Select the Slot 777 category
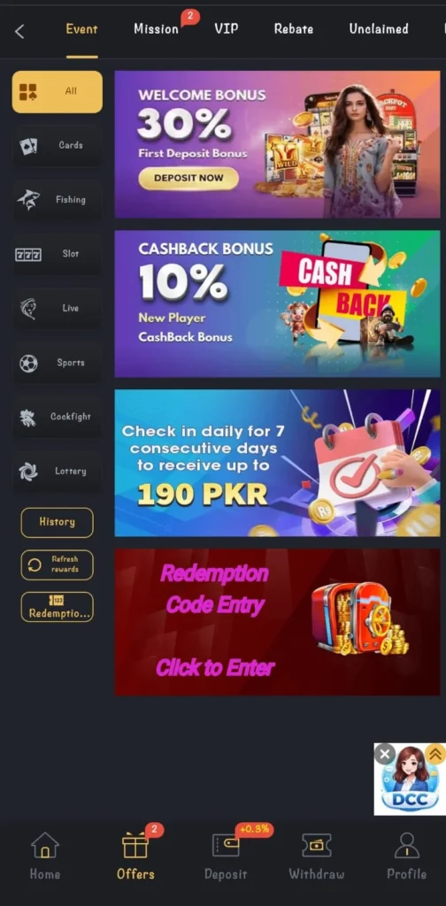The width and height of the screenshot is (446, 906). tap(58, 254)
